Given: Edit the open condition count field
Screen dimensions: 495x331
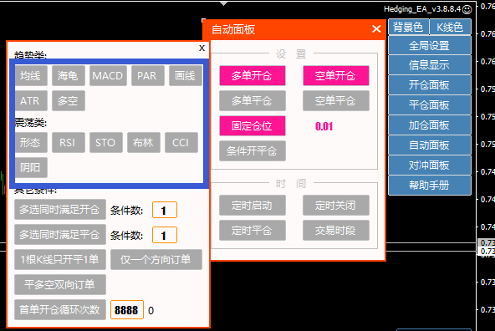Looking at the screenshot, I should pyautogui.click(x=165, y=210).
